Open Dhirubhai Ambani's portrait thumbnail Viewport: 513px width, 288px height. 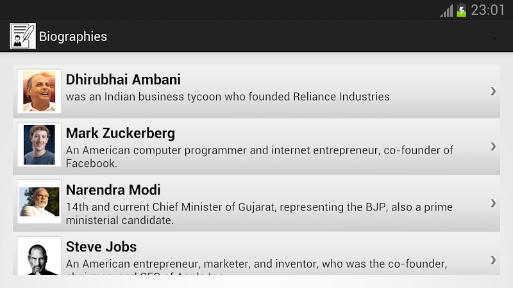click(39, 91)
